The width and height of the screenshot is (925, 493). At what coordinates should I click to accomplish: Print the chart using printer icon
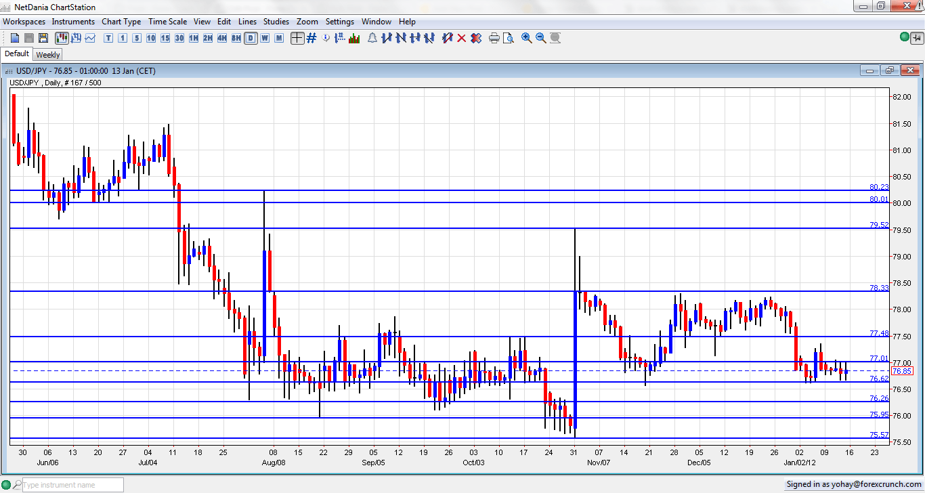[x=494, y=38]
